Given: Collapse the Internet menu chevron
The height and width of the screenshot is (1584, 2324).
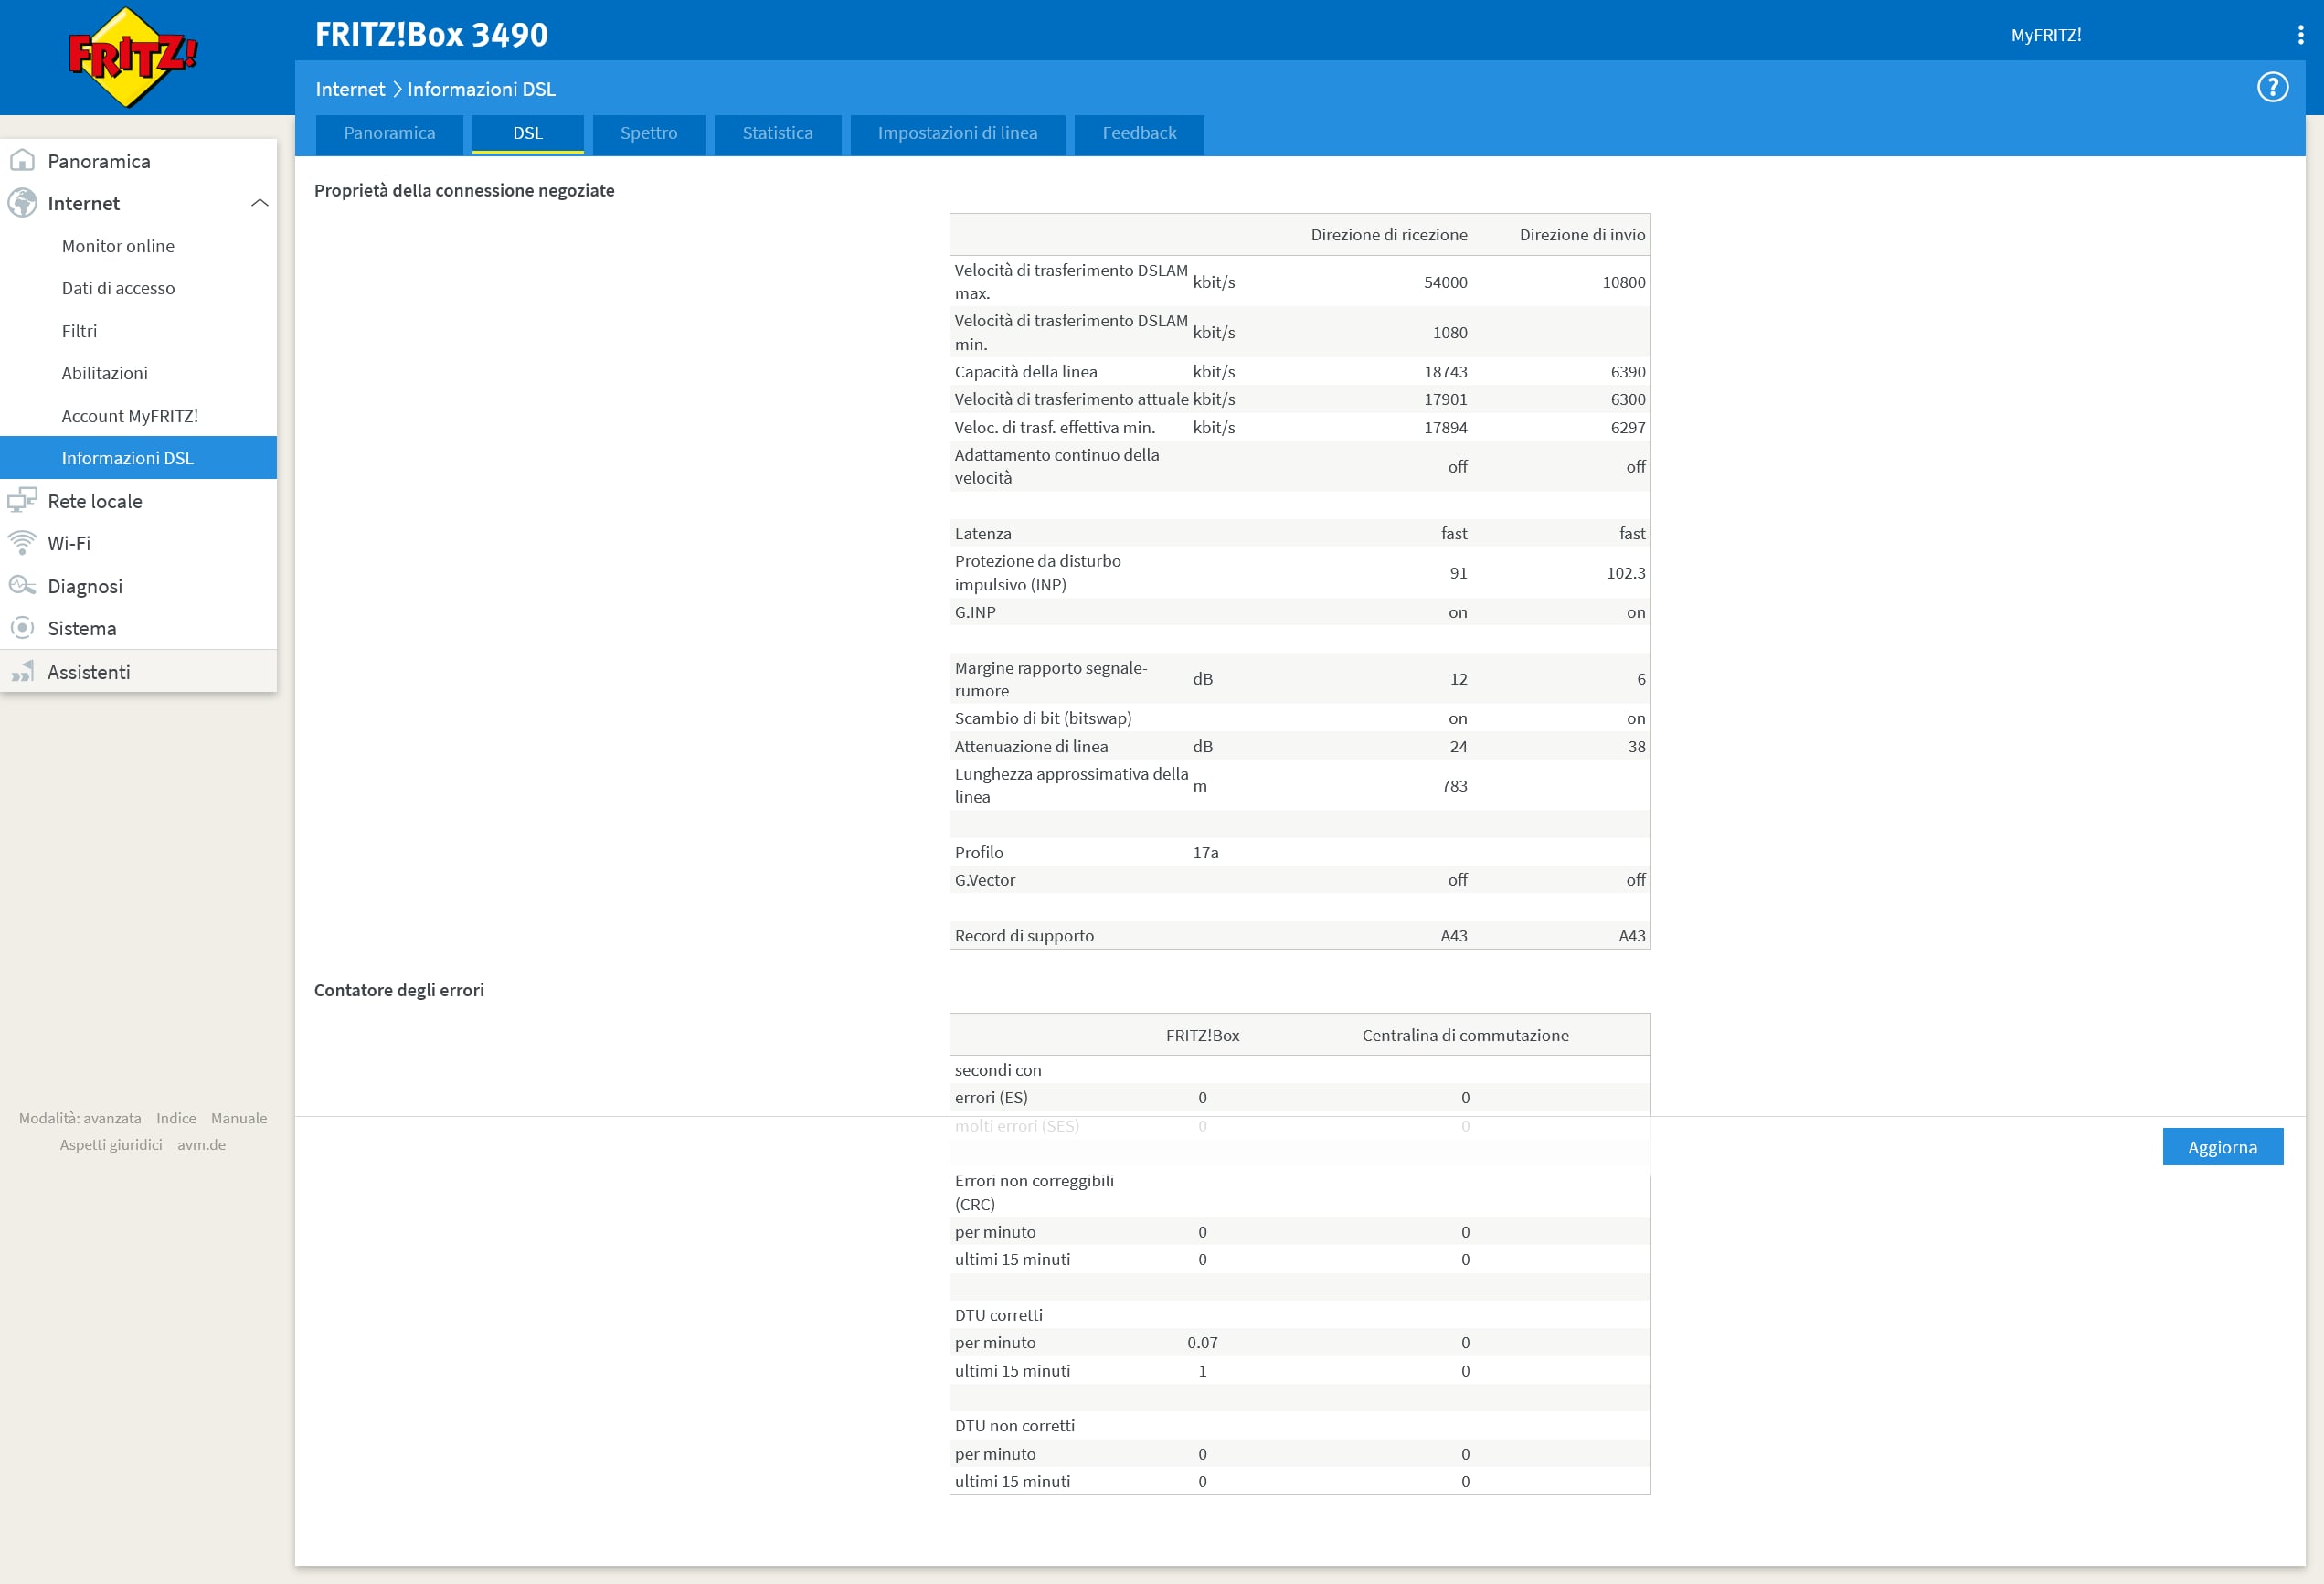Looking at the screenshot, I should tap(260, 203).
